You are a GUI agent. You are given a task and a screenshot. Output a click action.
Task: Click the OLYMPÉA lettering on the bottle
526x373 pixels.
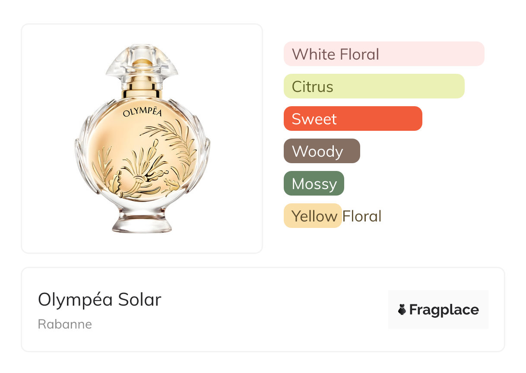(142, 112)
